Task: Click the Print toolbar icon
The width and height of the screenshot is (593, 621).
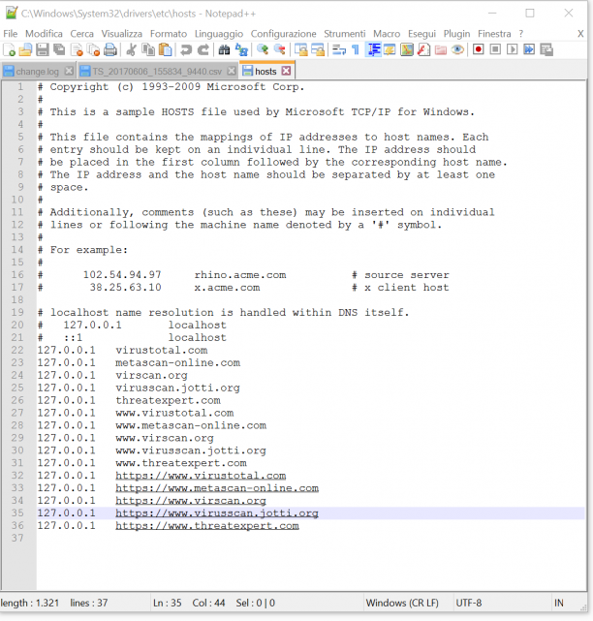Action: pyautogui.click(x=110, y=50)
